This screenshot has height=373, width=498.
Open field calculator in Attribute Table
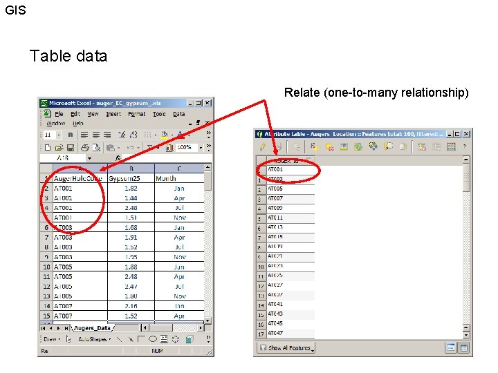pos(451,146)
